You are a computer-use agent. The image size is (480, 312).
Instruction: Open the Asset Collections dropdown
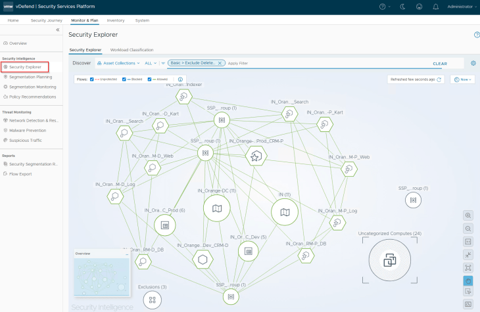point(118,63)
